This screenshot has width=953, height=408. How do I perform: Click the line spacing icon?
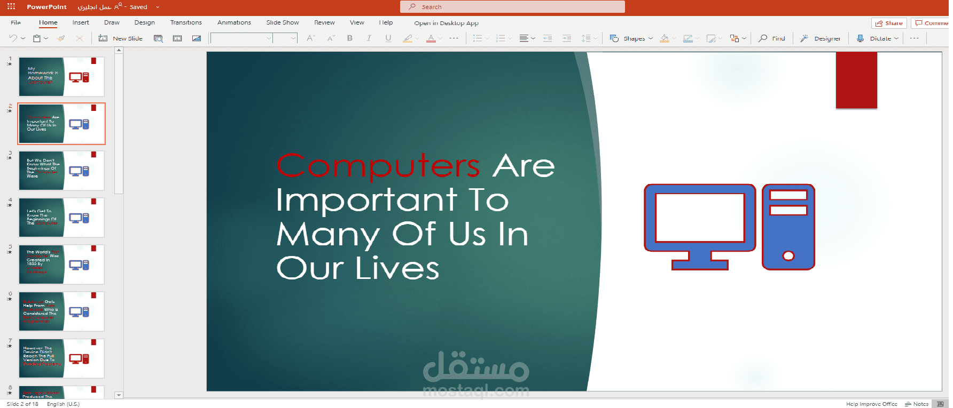(586, 38)
